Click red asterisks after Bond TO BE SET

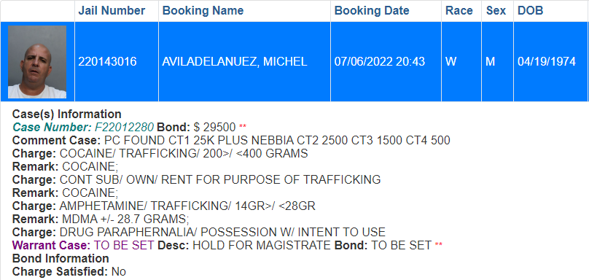[x=439, y=246]
